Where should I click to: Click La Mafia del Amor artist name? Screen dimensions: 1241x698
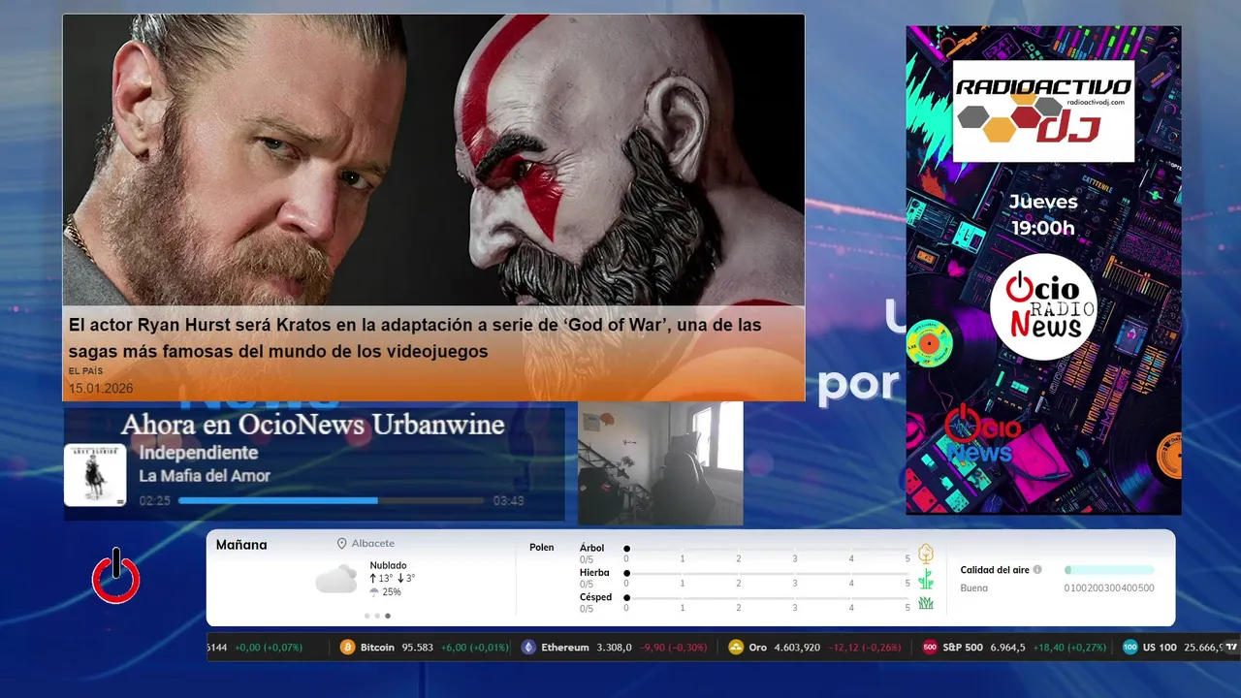(205, 476)
